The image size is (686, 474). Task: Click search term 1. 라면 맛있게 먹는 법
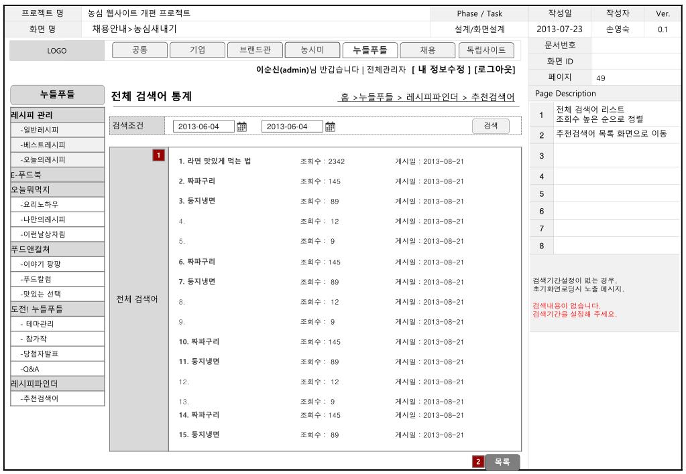click(215, 161)
